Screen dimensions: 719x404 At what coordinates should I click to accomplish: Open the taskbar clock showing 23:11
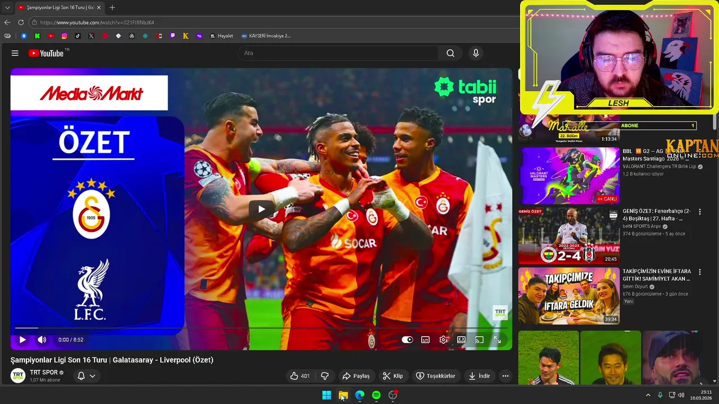point(701,395)
